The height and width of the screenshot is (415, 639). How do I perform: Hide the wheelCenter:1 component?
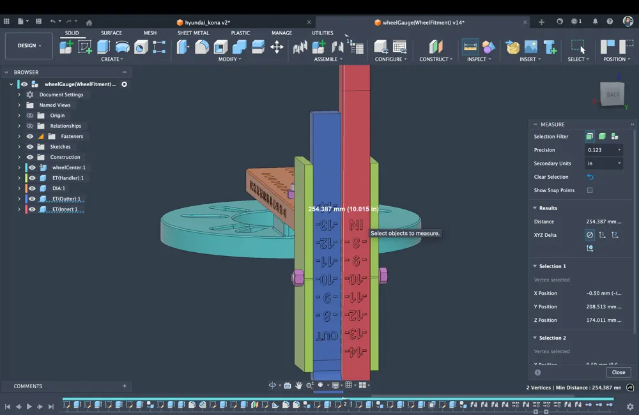click(x=32, y=167)
